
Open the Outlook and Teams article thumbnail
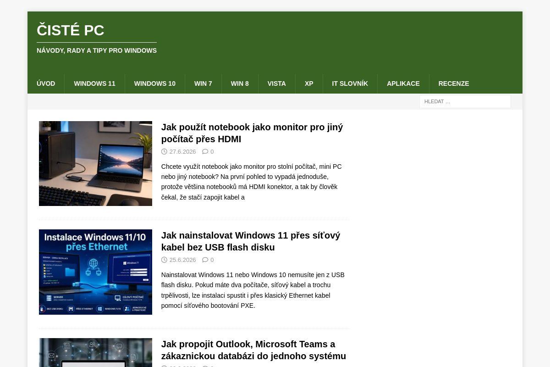coord(95,352)
